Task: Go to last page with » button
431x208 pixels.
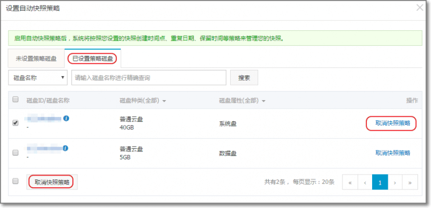Action: [x=410, y=182]
